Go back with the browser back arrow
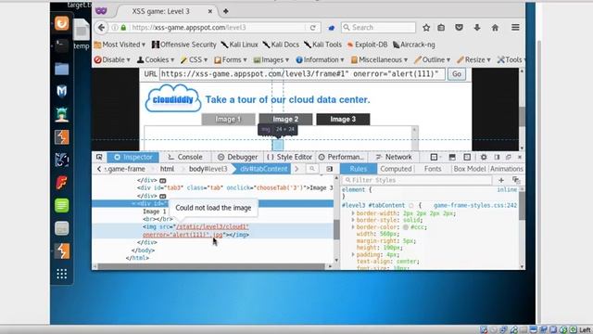 pos(101,27)
